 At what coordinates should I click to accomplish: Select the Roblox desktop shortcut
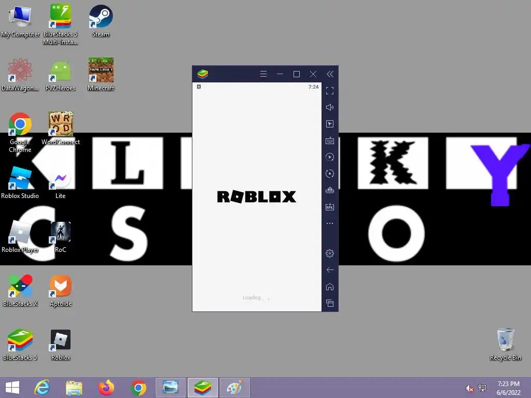(61, 345)
